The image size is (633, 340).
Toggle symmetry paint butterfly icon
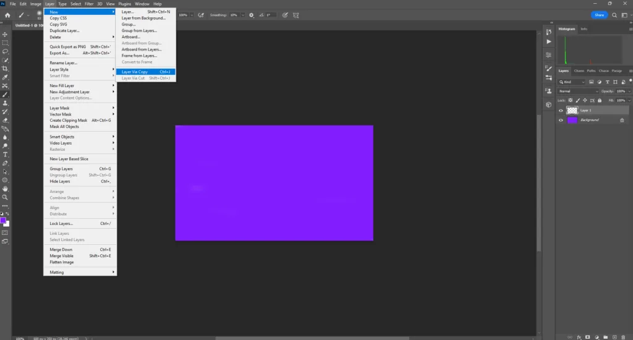296,15
